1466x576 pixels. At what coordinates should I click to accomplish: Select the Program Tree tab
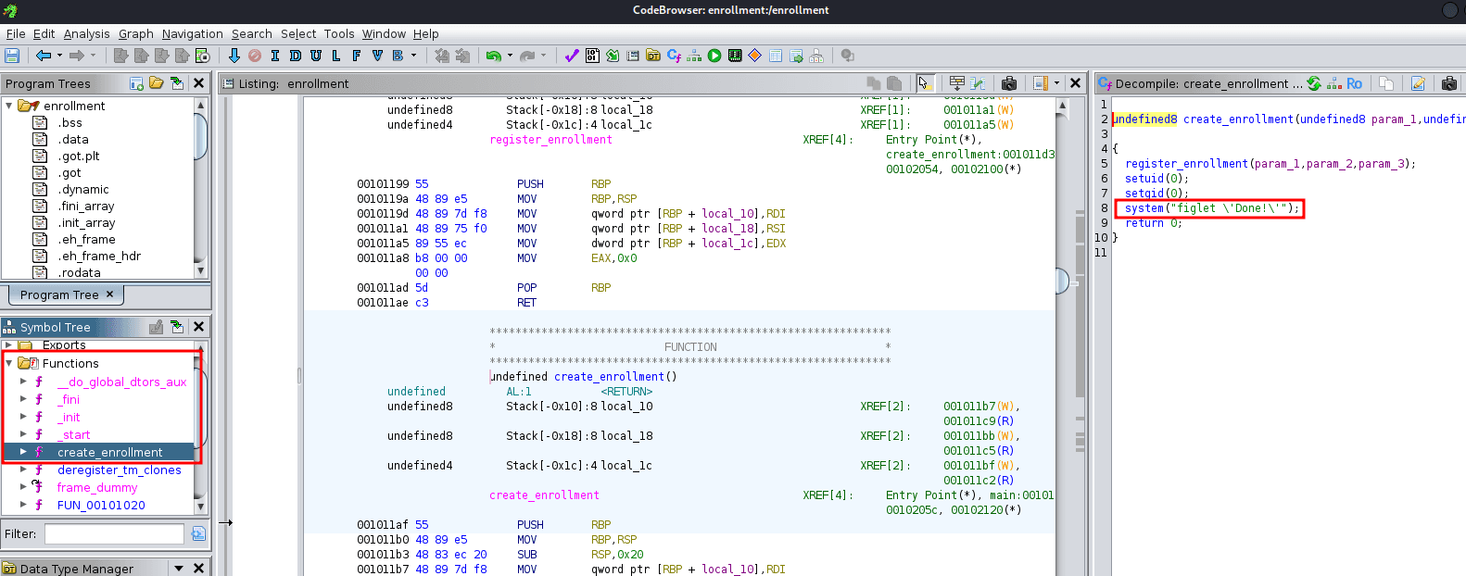tap(59, 294)
